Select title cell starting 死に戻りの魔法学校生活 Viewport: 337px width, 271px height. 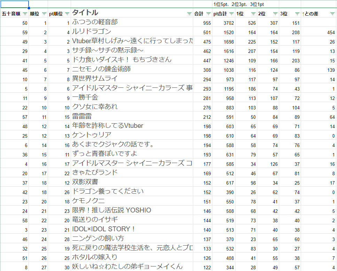(x=132, y=248)
